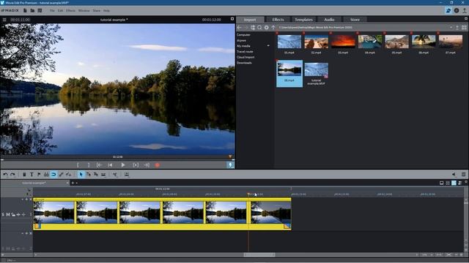
Task: Switch to the Store tab
Action: 355,20
